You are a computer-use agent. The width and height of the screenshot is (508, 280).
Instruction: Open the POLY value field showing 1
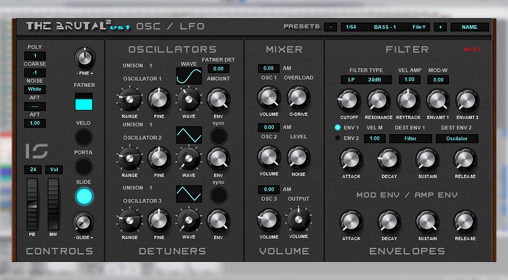click(35, 56)
